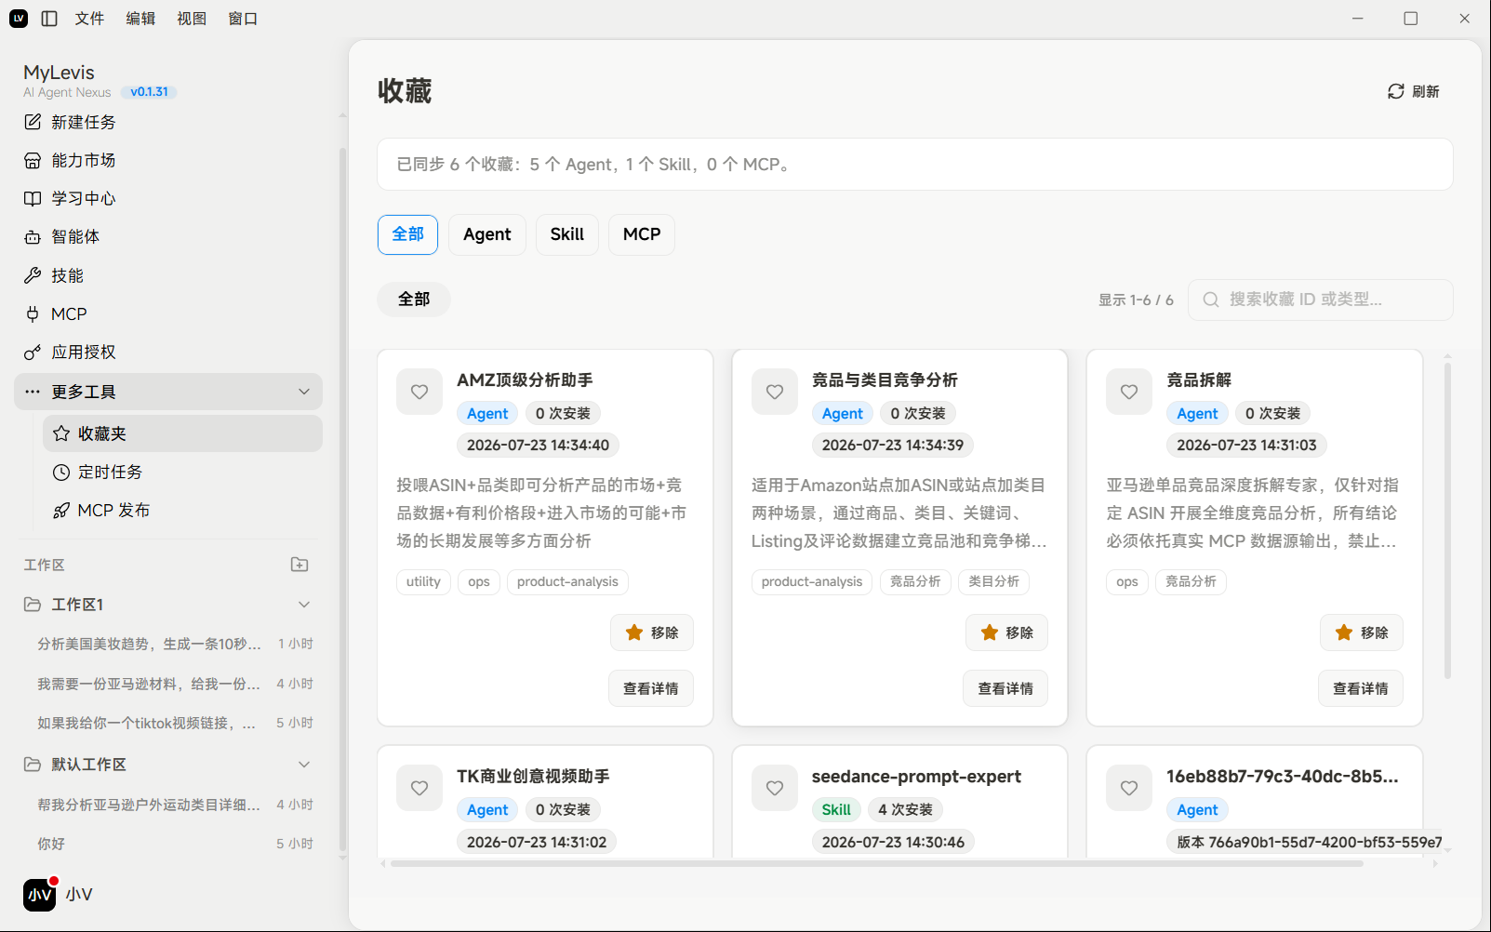Toggle the sidebar panel icon
1491x932 pixels.
(50, 19)
